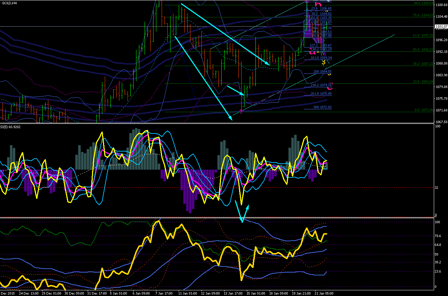
Task: Select the green Fibonacci label 50.0 1092.21
Action: [423, 50]
